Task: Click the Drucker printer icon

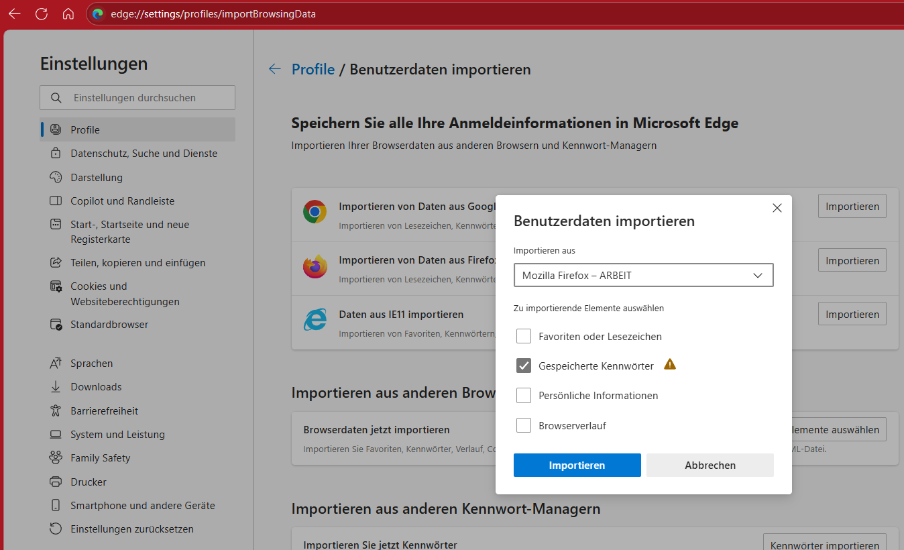Action: click(x=56, y=482)
